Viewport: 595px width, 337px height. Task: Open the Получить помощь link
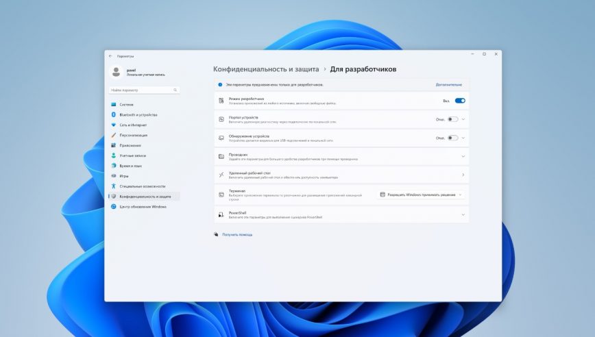point(237,235)
